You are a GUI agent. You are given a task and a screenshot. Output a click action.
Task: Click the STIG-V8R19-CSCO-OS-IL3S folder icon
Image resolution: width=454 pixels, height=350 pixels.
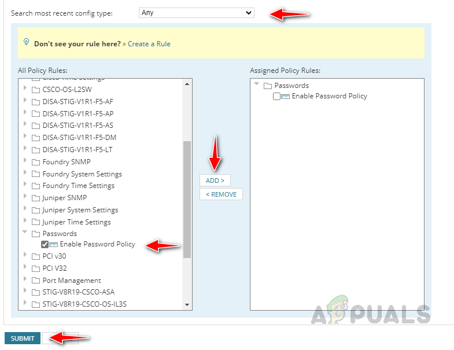pyautogui.click(x=36, y=304)
